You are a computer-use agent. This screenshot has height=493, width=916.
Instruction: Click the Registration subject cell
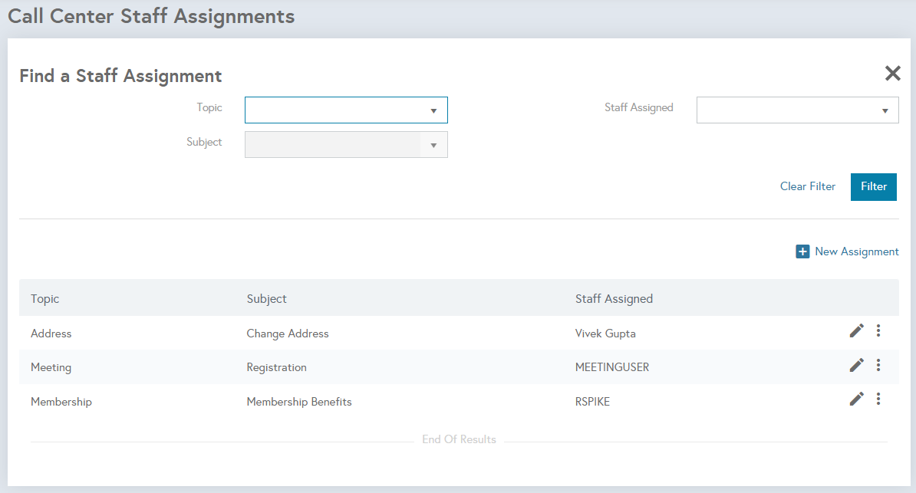pos(276,367)
